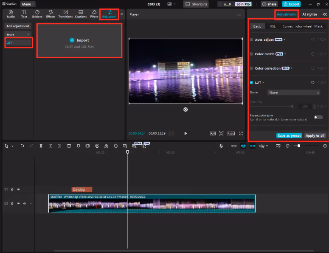Zoom out timeline with minus icon

(288, 146)
